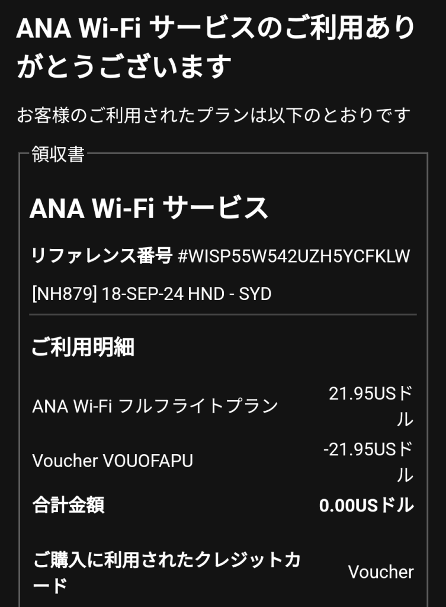
Task: Click the ANA Wi-Fi フルフライトプラン line item
Action: [x=155, y=406]
